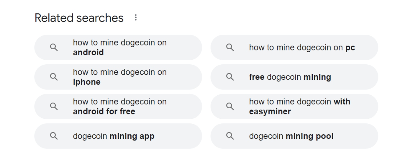Select the 'with easyminer' suggestion text
This screenshot has width=413, height=152.
tap(299, 107)
